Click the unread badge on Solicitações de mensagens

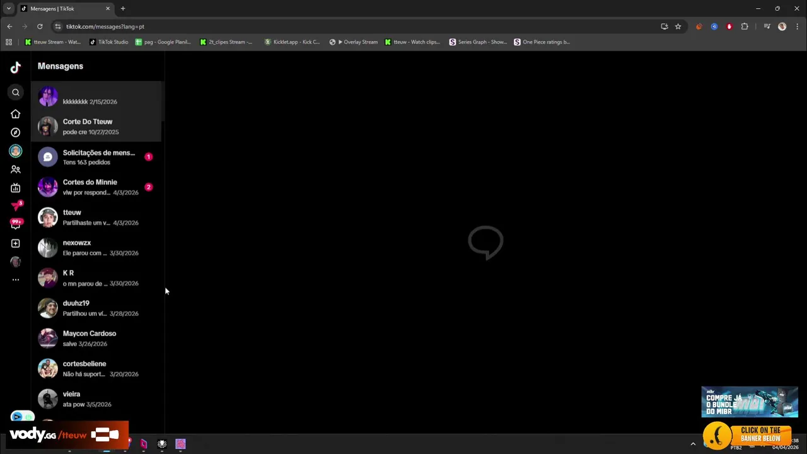coord(149,157)
